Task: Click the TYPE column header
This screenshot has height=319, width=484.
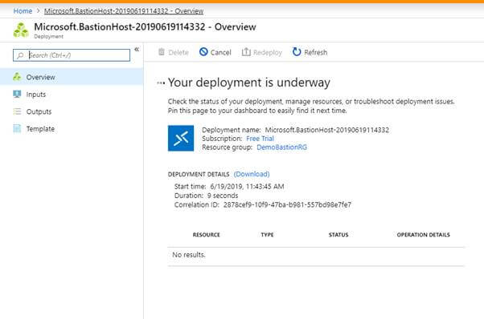Action: [267, 235]
